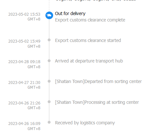Viewport: 160px width, 132px height.
Task: Click the Export customs clearance started entry
Action: (88, 41)
